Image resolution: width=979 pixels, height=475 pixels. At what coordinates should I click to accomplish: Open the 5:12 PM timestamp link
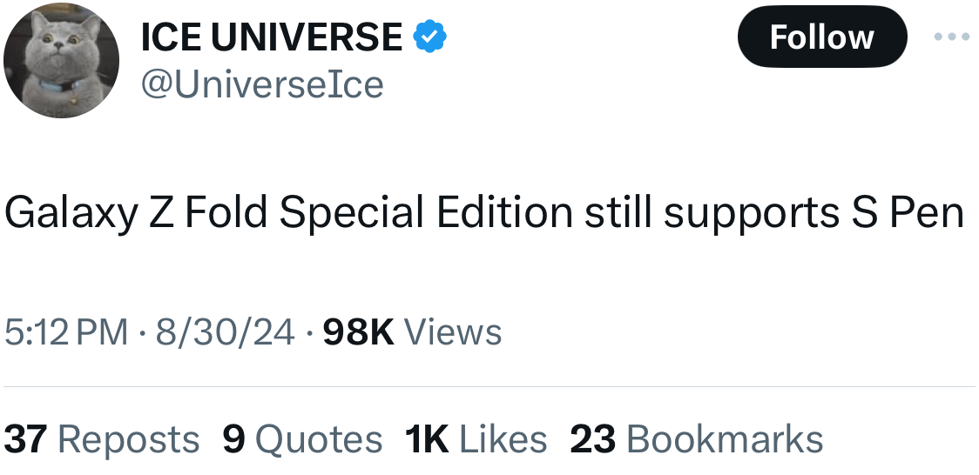65,332
